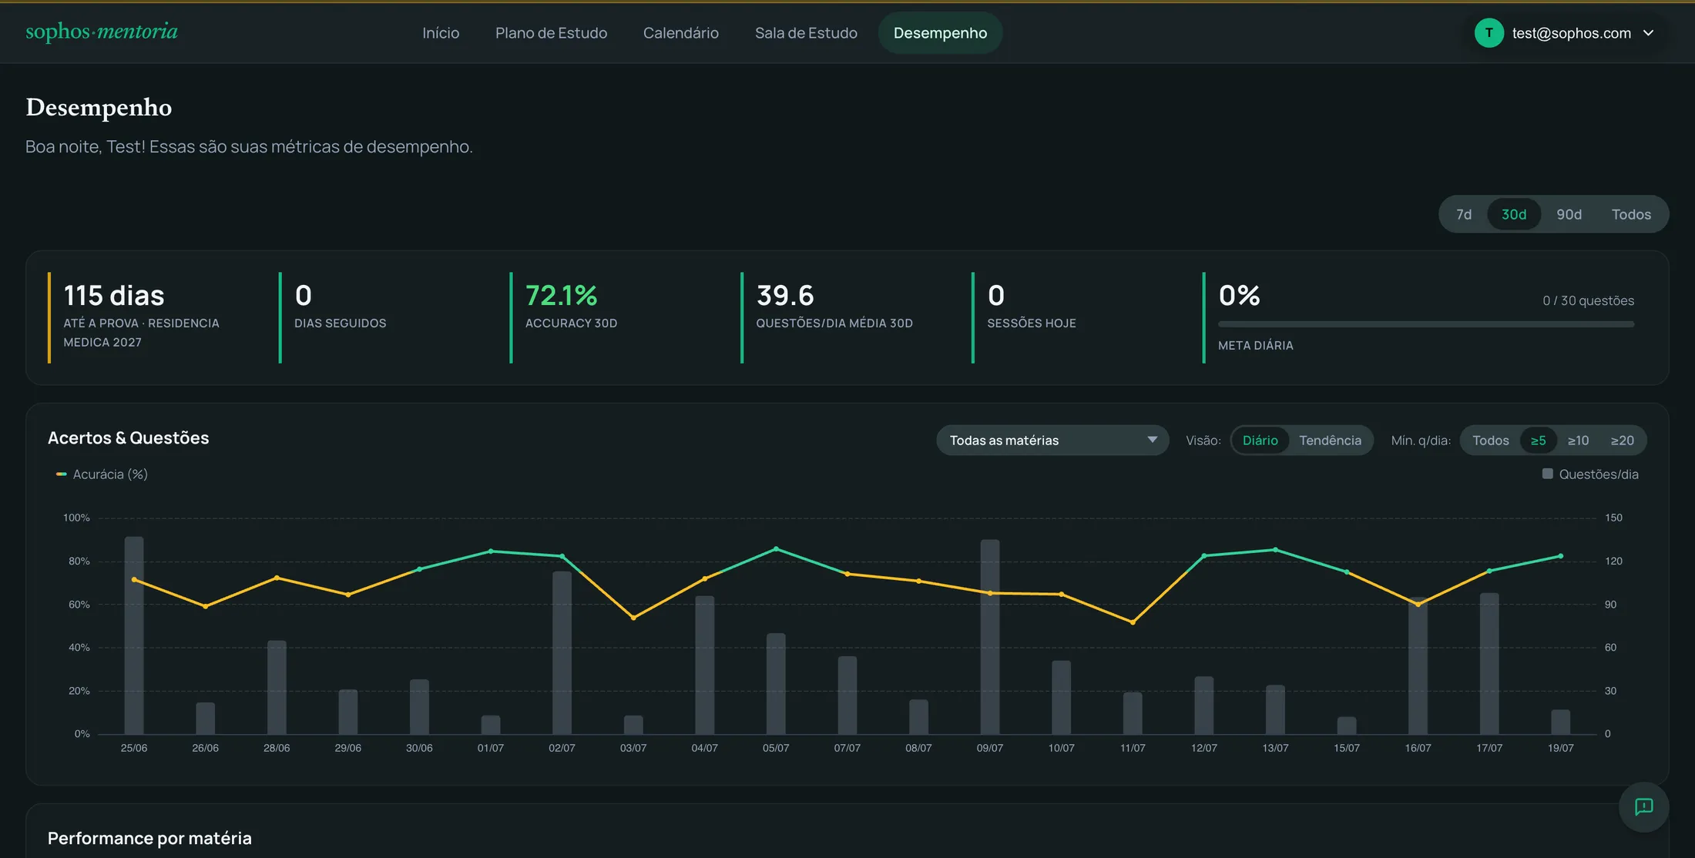Open Sala de Estudo tab
The height and width of the screenshot is (858, 1695).
coord(806,33)
